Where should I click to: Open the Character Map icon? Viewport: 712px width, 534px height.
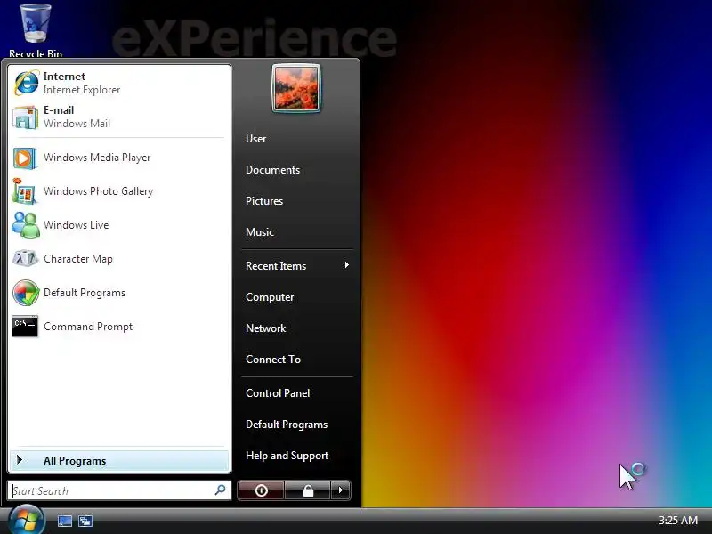tap(25, 259)
